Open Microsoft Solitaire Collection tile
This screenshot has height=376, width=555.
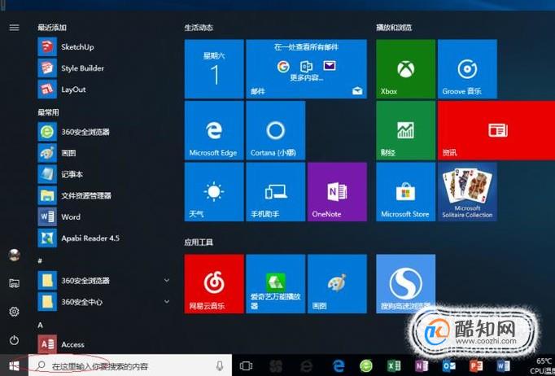(467, 192)
